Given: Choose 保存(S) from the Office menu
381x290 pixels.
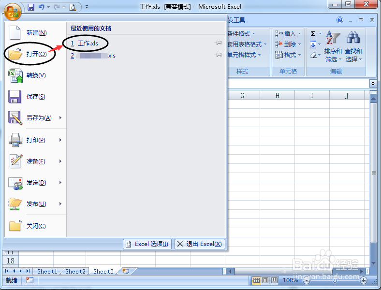Looking at the screenshot, I should click(35, 96).
